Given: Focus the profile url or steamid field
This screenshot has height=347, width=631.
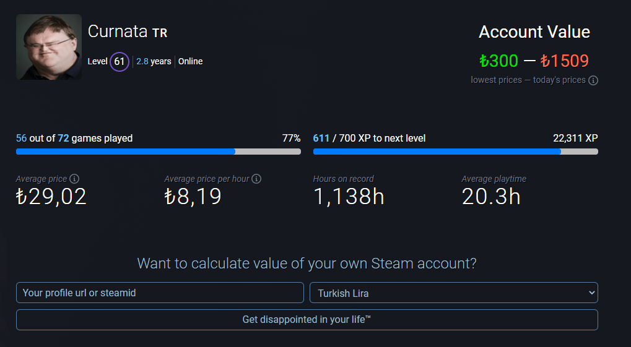Looking at the screenshot, I should point(160,293).
